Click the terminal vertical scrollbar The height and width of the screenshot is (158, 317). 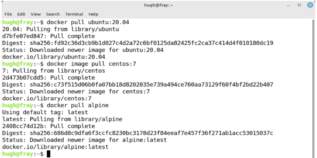pos(314,88)
